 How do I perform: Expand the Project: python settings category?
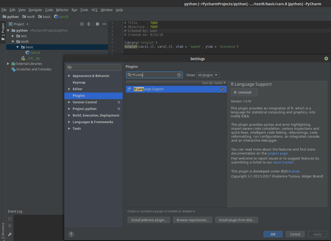pyautogui.click(x=69, y=109)
